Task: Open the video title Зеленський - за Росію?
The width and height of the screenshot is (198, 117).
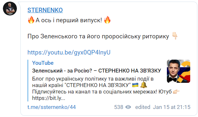Action: click(x=97, y=71)
